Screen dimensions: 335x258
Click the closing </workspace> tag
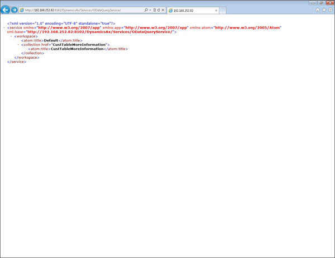click(27, 58)
